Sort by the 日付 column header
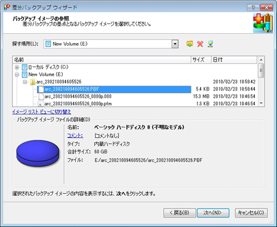Screen dimensions: 277x227 [234, 60]
